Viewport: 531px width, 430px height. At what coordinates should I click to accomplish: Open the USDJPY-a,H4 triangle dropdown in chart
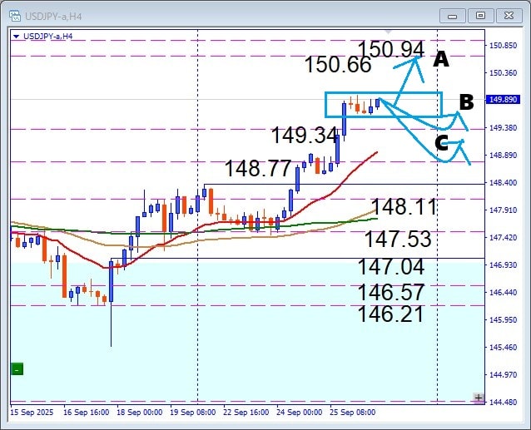17,35
